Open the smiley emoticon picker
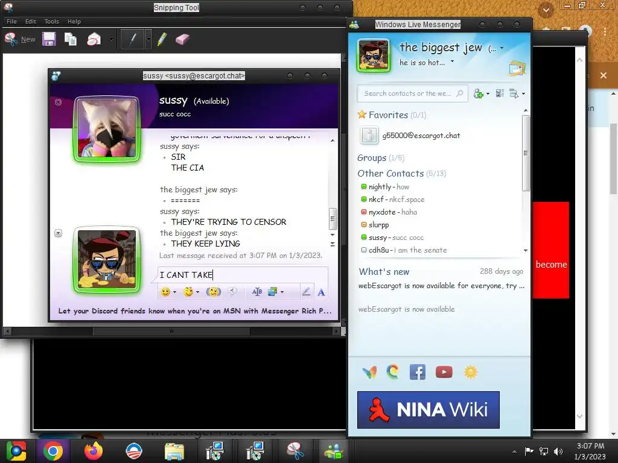The height and width of the screenshot is (463, 618). click(x=165, y=292)
